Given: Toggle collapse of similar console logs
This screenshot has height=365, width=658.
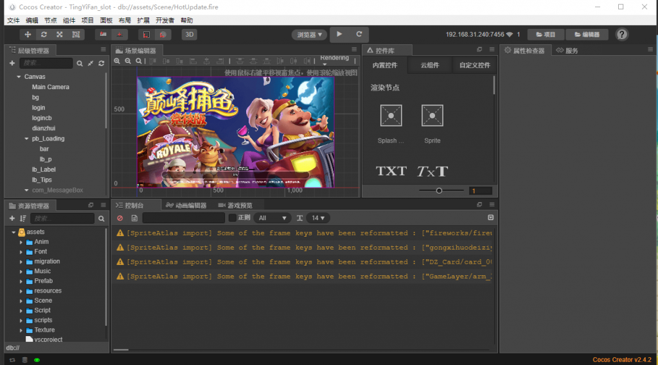Looking at the screenshot, I should coord(490,217).
